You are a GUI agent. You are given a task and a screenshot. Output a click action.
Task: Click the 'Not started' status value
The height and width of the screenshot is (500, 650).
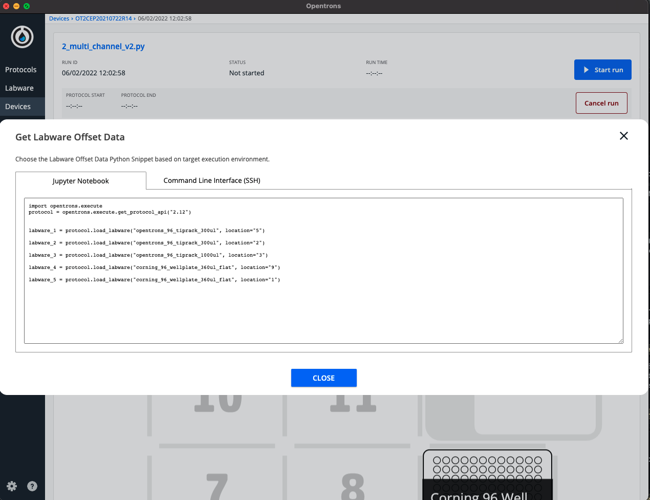click(x=247, y=73)
